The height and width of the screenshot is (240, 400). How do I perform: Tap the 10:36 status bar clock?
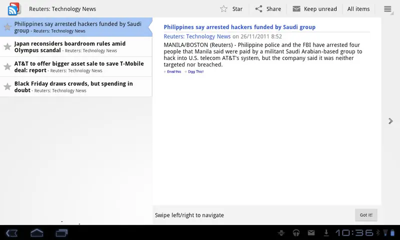click(x=354, y=232)
